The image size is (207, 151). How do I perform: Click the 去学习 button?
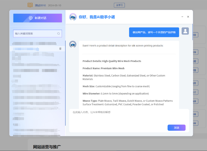119,5
